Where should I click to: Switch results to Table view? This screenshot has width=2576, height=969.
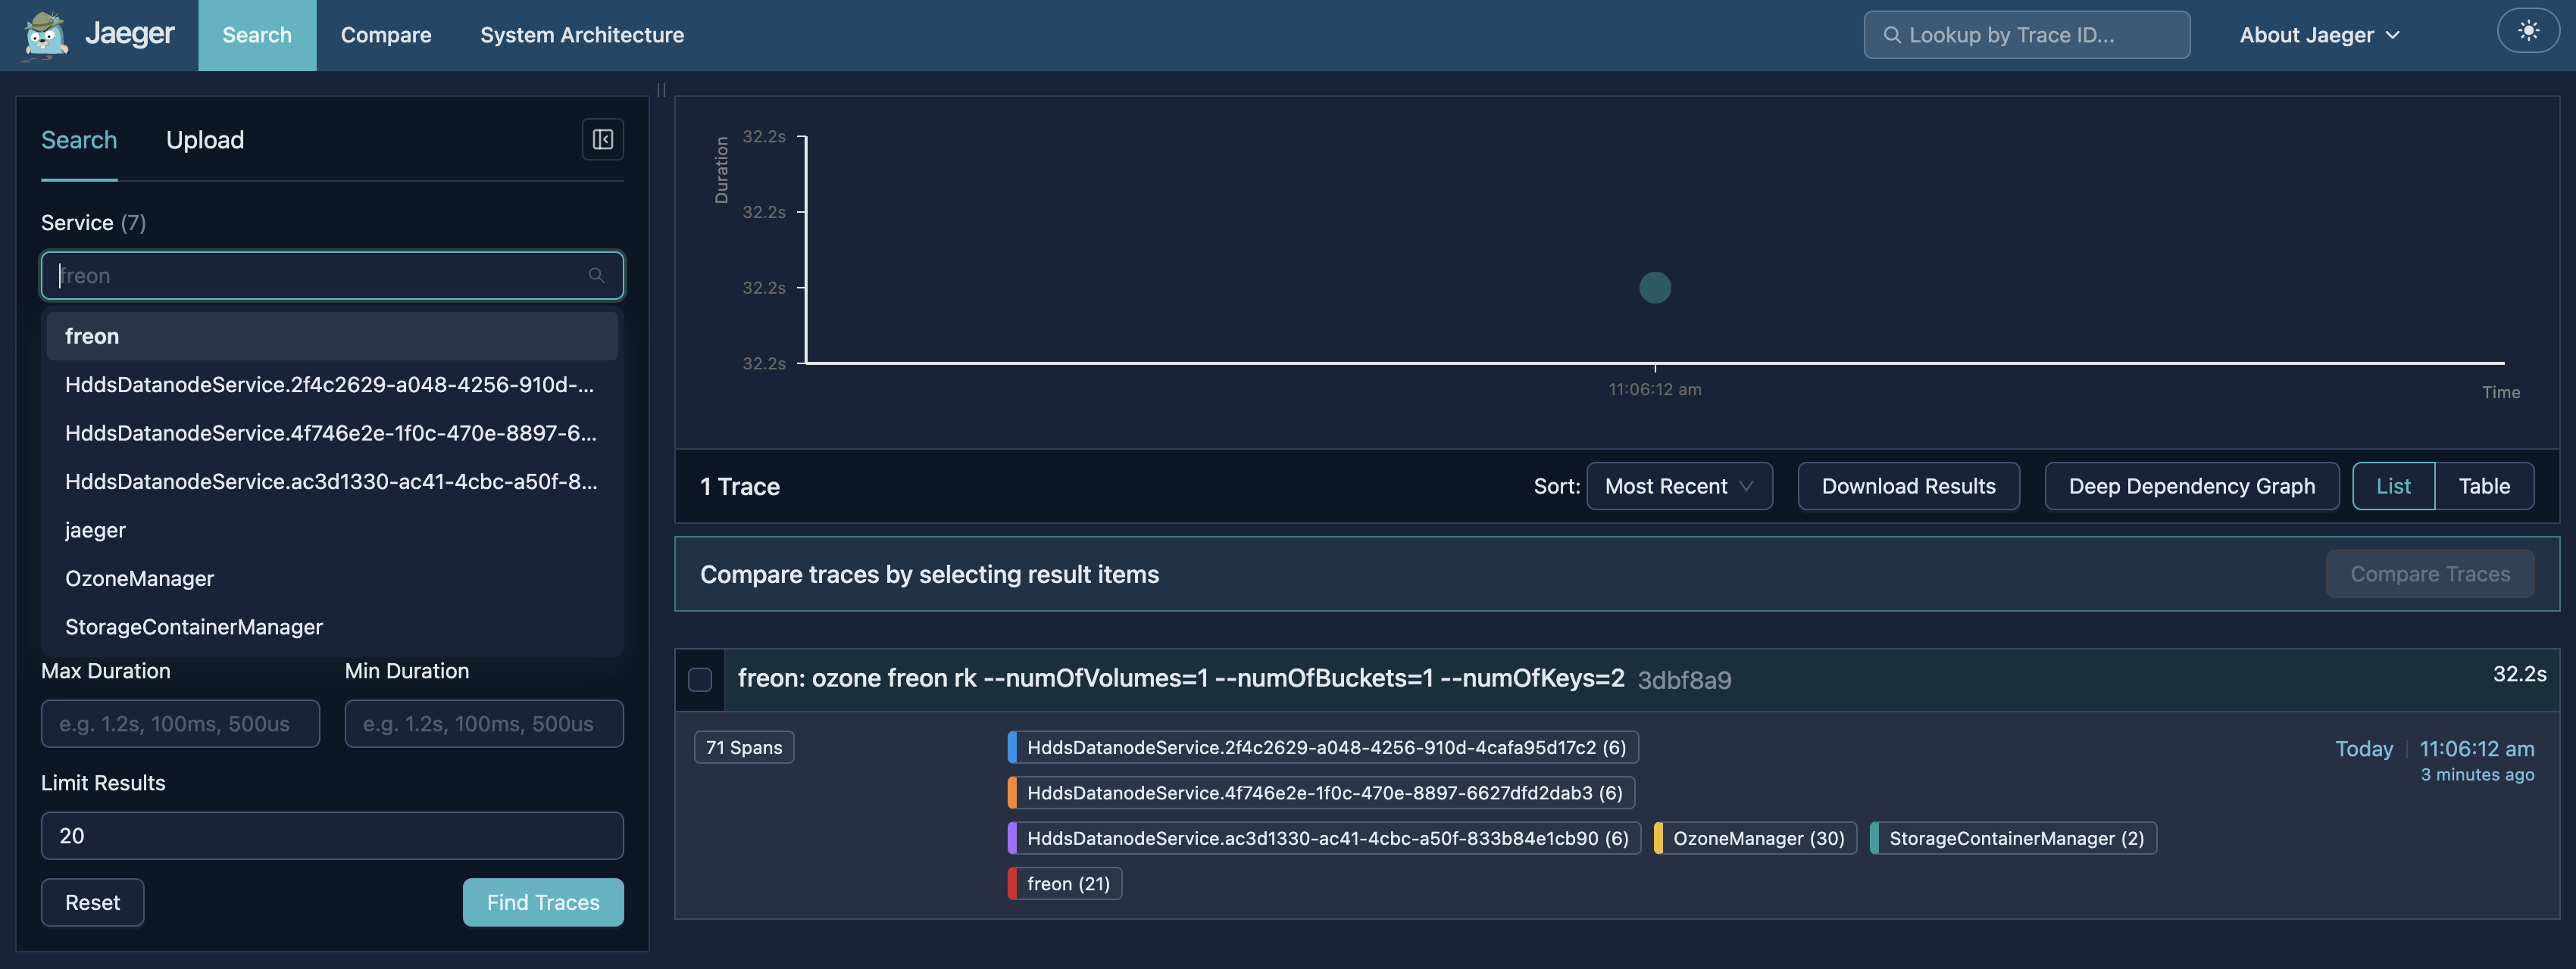pyautogui.click(x=2484, y=487)
